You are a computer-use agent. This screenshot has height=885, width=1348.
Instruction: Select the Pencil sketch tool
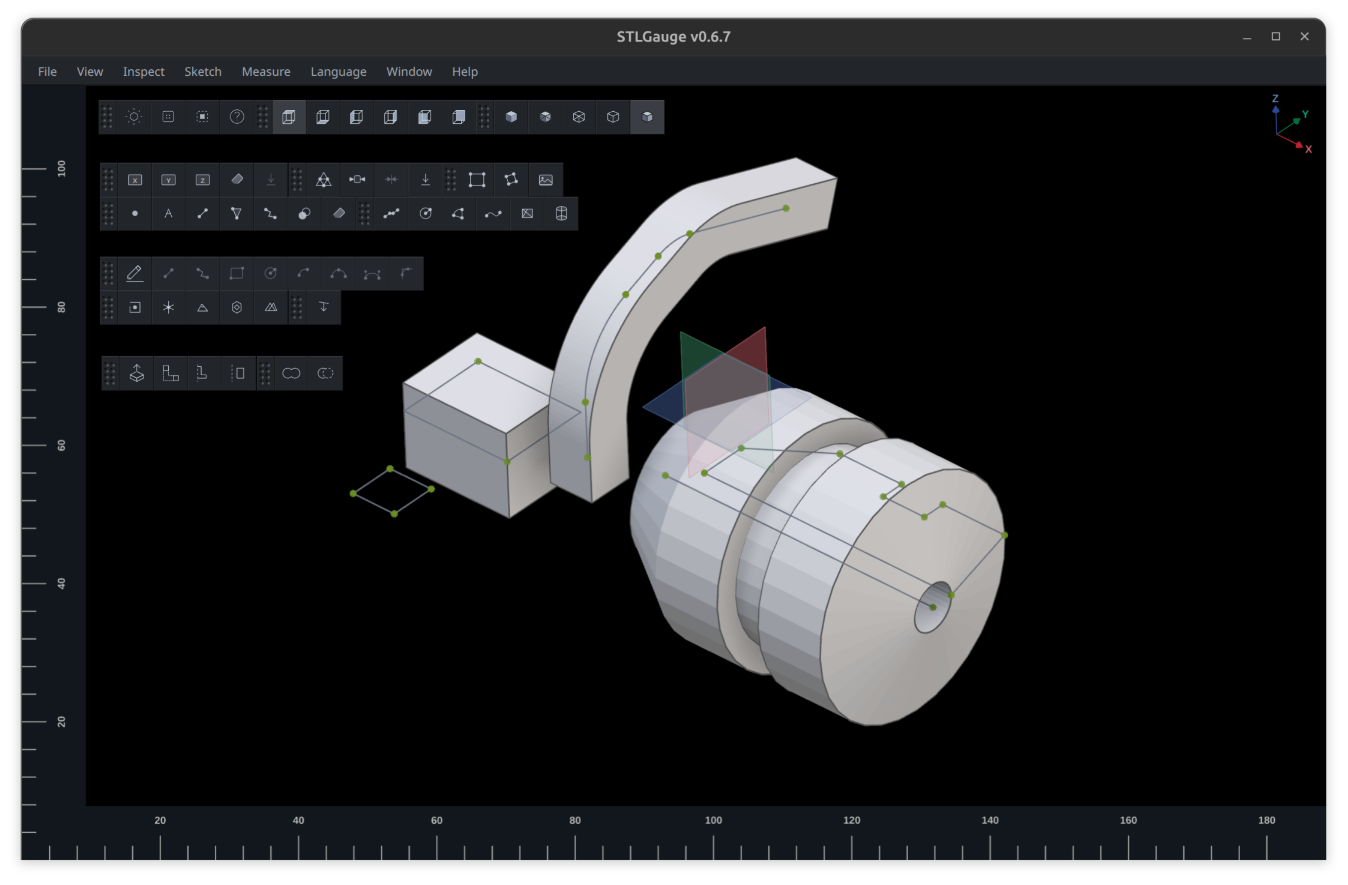(134, 273)
